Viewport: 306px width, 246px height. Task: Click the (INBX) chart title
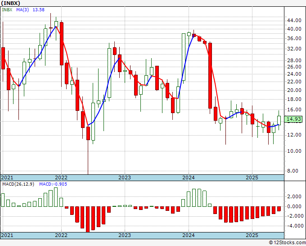pos(10,3)
